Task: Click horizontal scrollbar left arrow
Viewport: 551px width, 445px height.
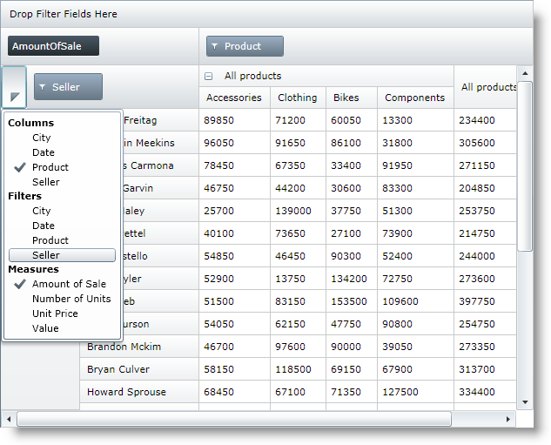Action: (x=10, y=419)
